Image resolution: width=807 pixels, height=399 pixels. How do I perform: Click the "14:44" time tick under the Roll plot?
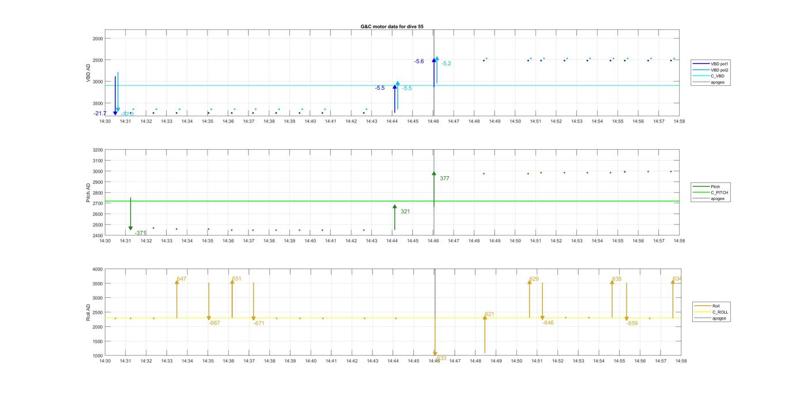(x=393, y=361)
